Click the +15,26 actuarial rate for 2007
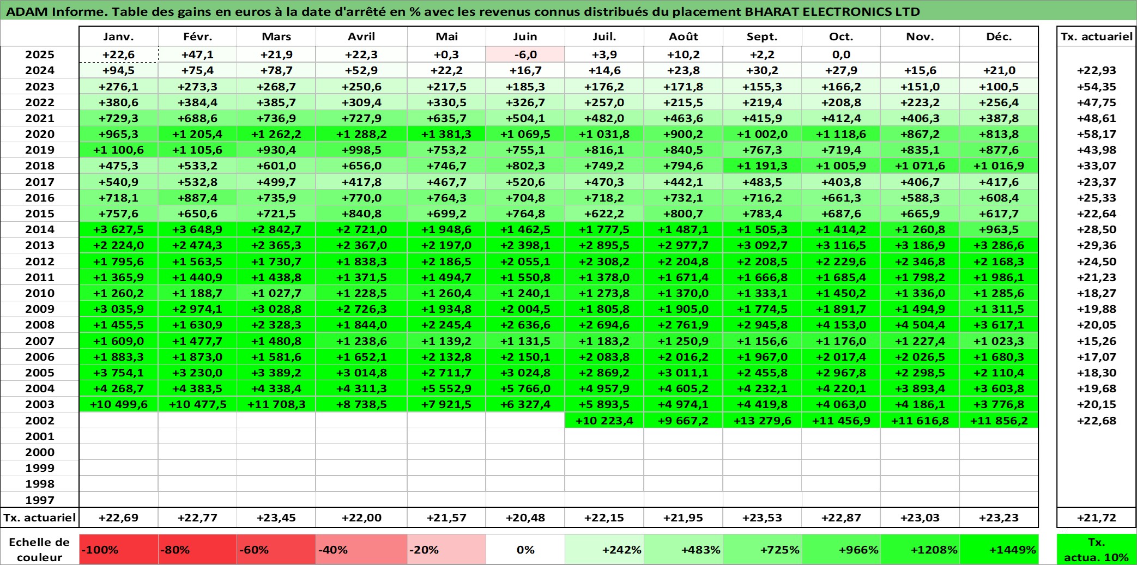The height and width of the screenshot is (565, 1137). point(1097,341)
